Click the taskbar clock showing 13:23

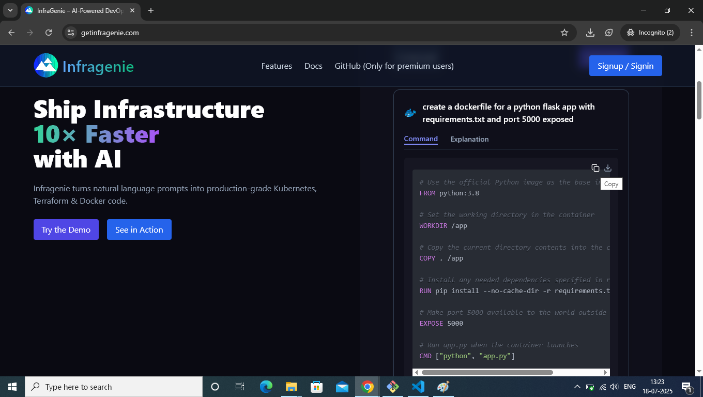point(657,387)
